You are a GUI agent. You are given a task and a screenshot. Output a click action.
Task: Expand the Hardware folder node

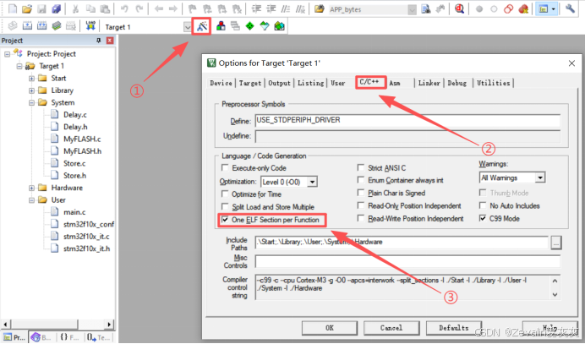(x=32, y=188)
